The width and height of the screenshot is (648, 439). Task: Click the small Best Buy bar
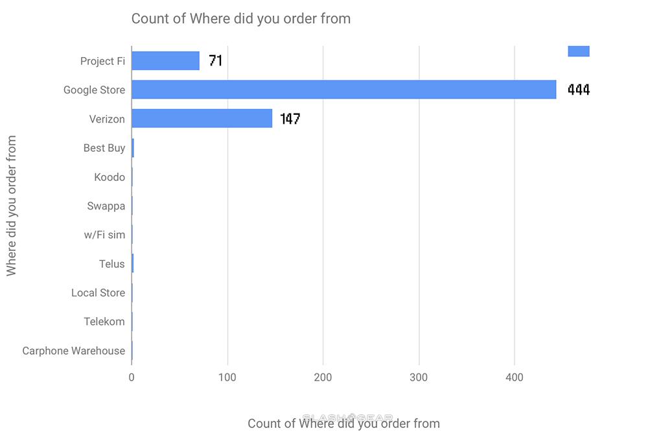click(133, 148)
